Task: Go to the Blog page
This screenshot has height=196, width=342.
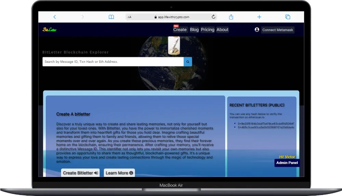Action: (x=194, y=30)
